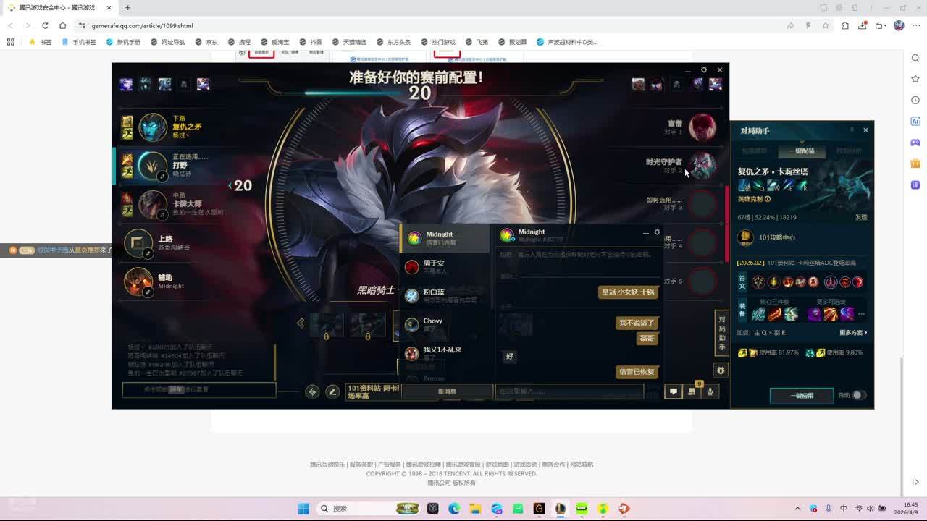Select the Chovy chat conversation
This screenshot has width=927, height=521.
tap(445, 324)
